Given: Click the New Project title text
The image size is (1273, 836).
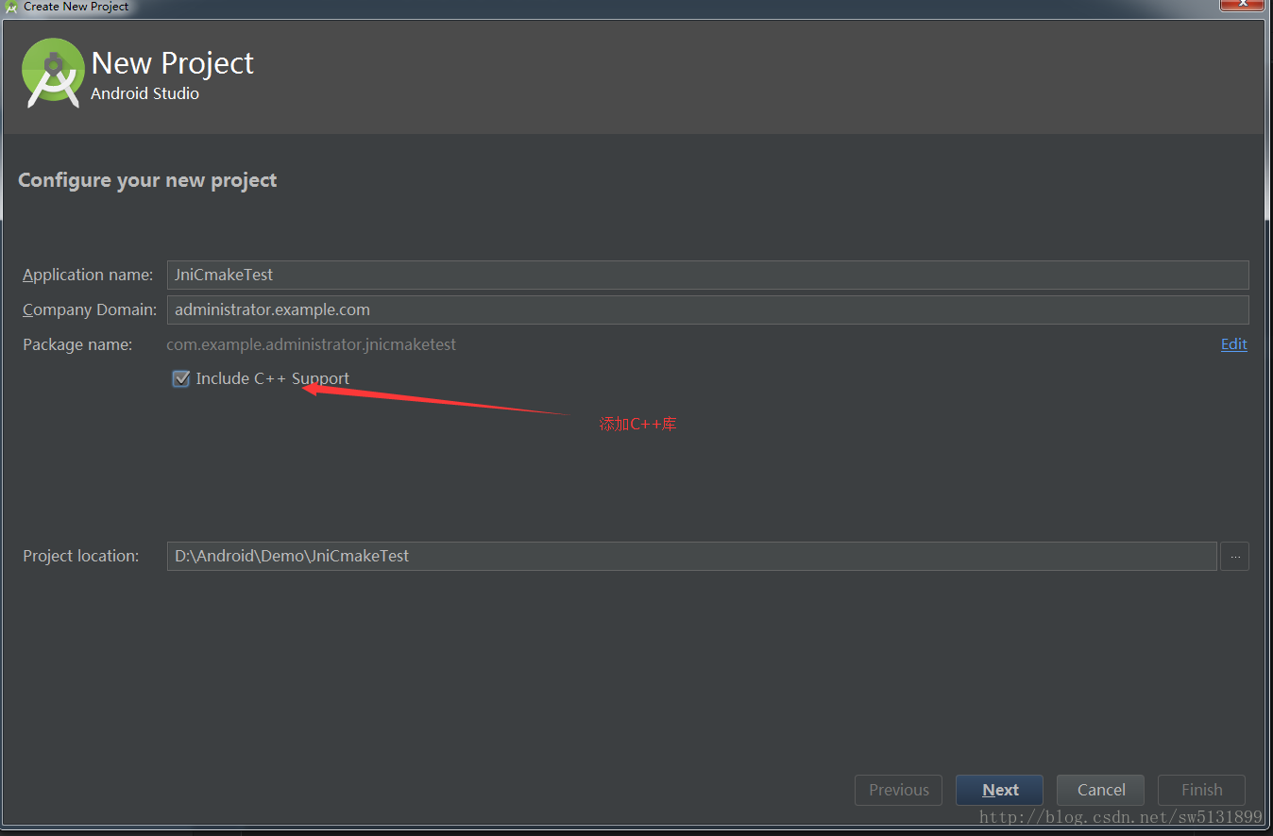Looking at the screenshot, I should click(173, 63).
